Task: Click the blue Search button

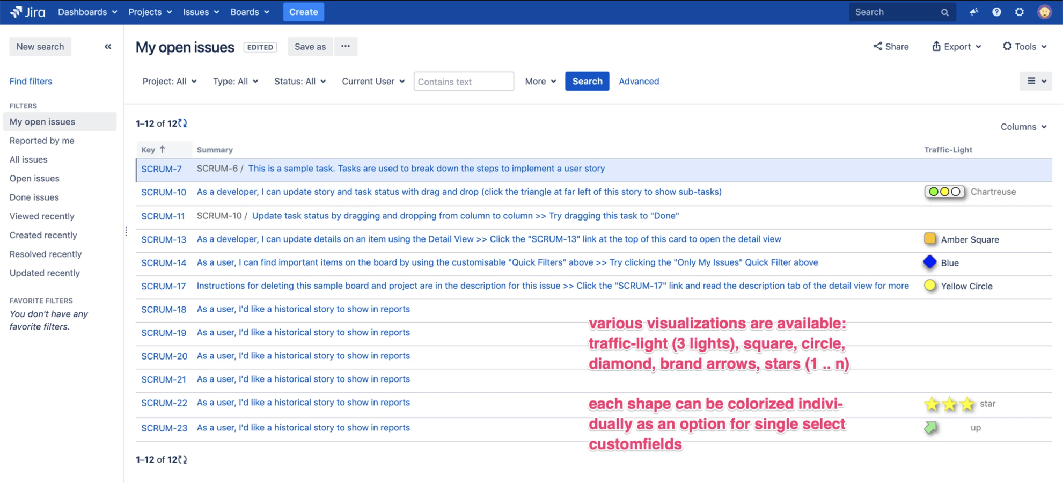Action: point(587,81)
